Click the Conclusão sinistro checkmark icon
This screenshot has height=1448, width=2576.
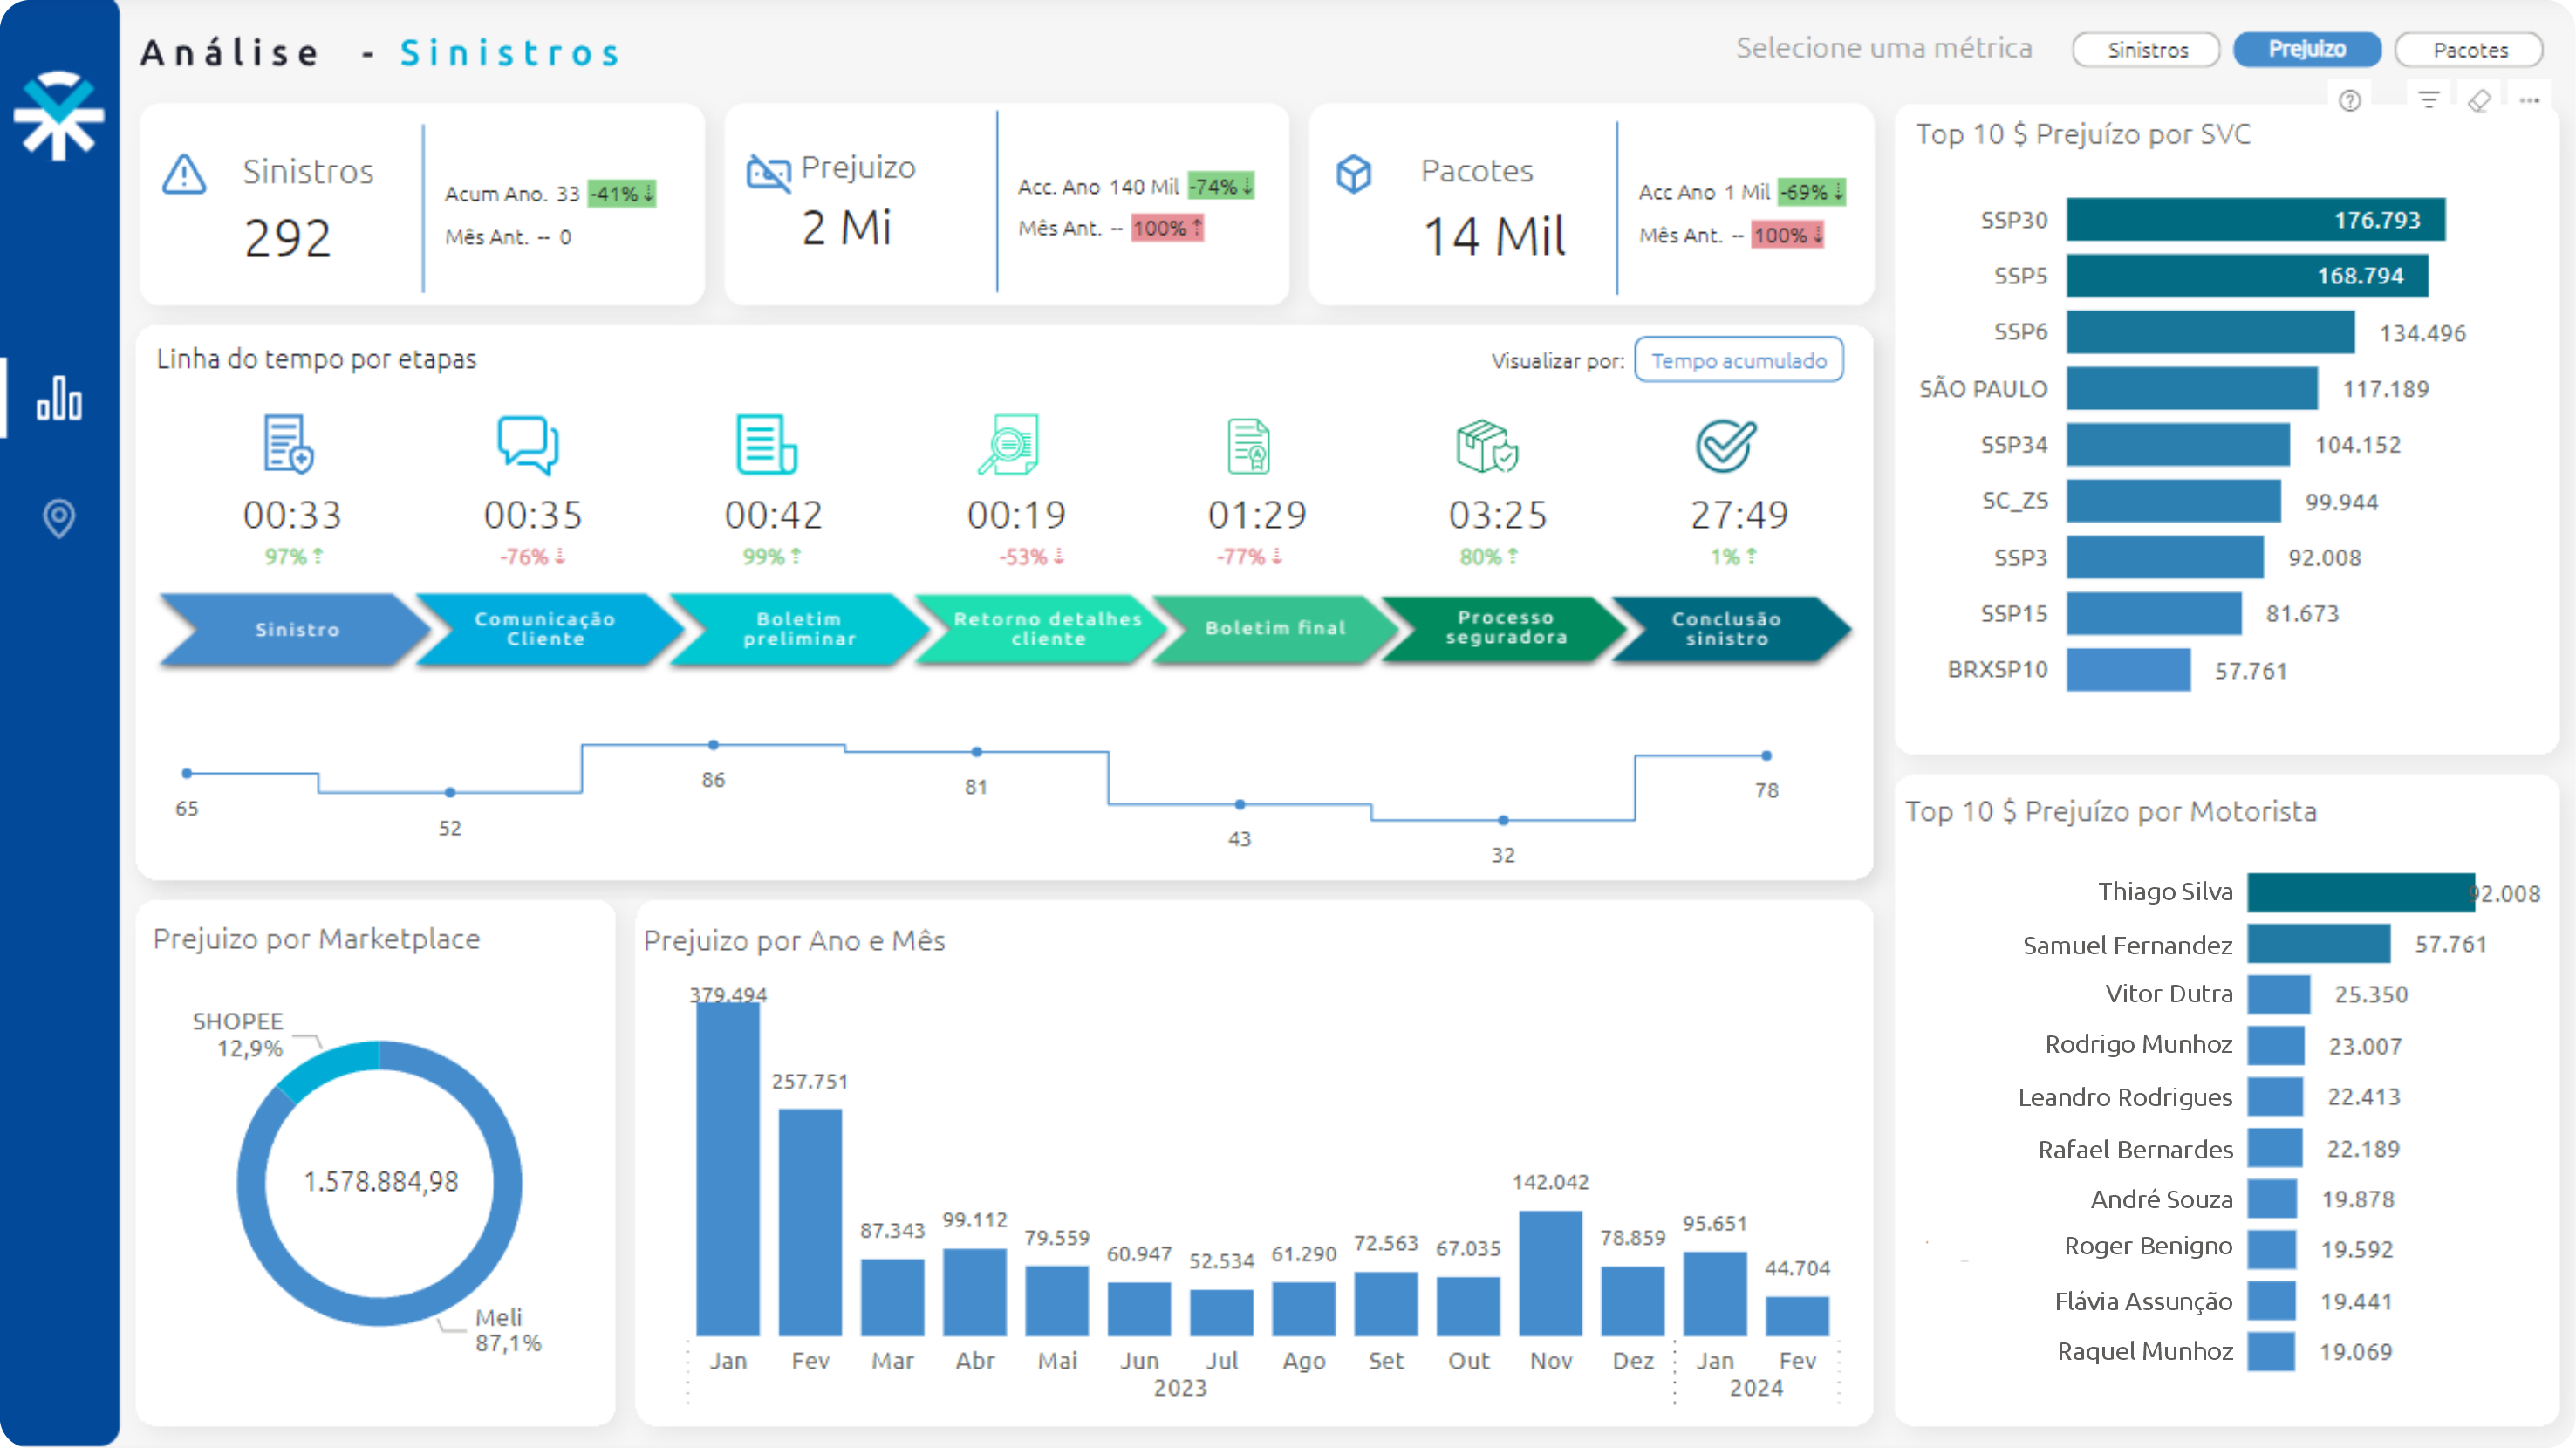[1725, 445]
